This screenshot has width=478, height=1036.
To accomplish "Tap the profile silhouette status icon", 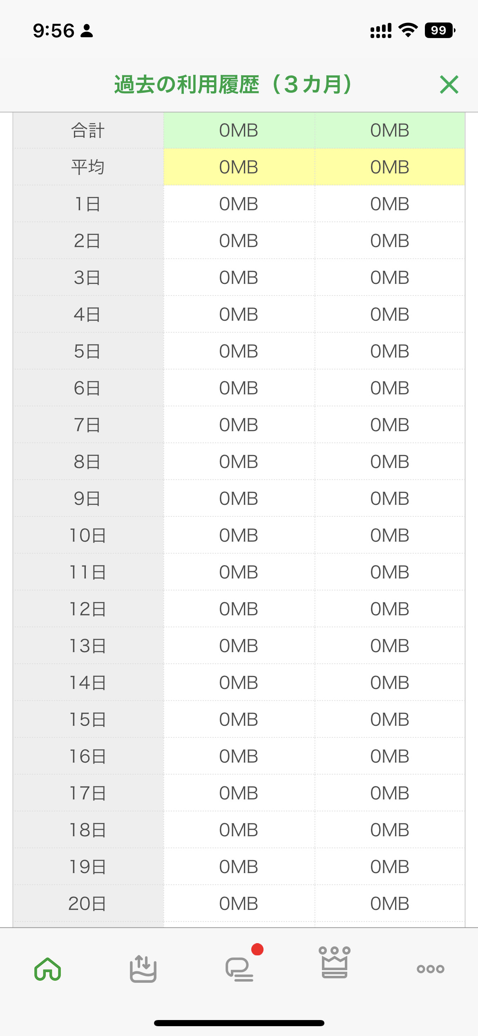I will [x=87, y=31].
